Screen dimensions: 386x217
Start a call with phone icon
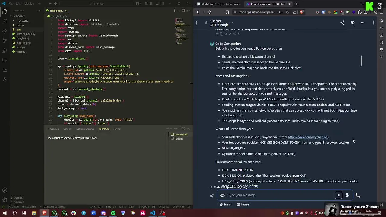[358, 195]
